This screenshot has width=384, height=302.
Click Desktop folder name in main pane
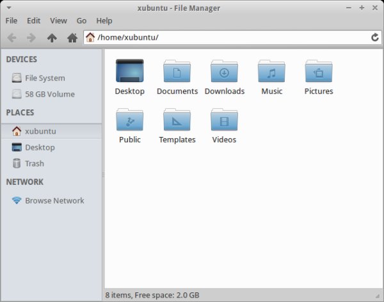point(129,91)
